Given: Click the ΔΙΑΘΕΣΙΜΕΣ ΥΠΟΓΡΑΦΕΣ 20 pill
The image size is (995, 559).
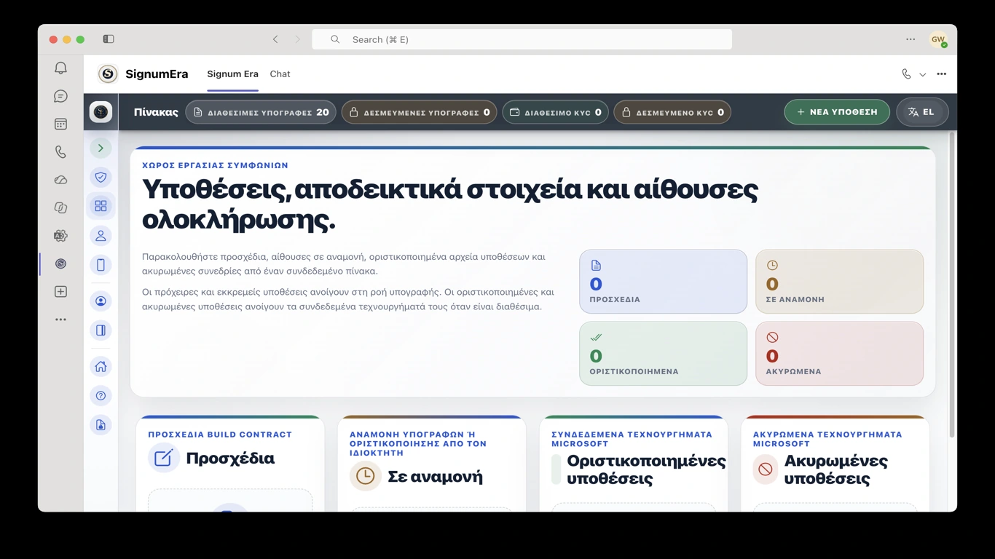Looking at the screenshot, I should click(261, 112).
